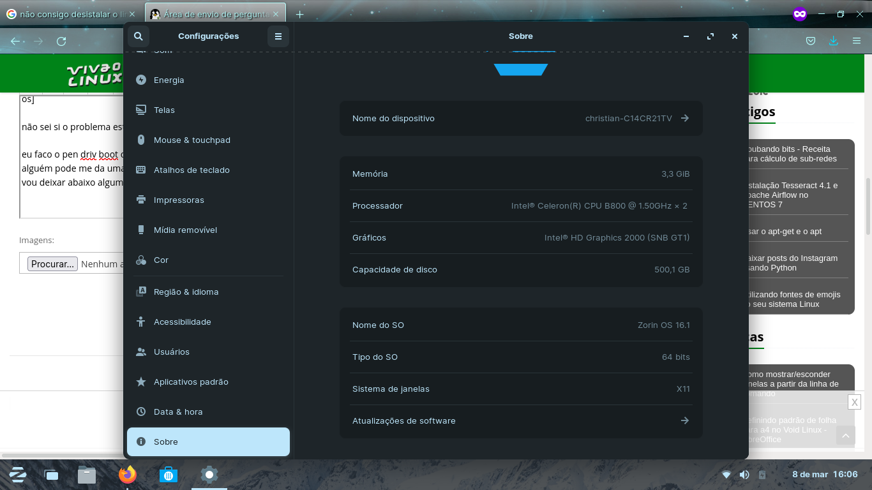Open the Configurações hamburger menu
This screenshot has height=490, width=872.
(x=278, y=36)
